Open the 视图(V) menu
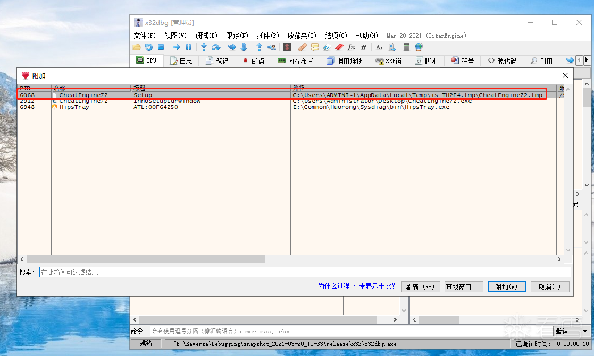This screenshot has height=356, width=594. 175,36
